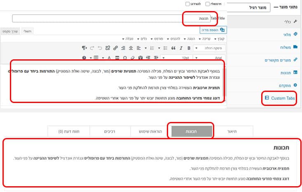Tick the וירטואלי (virtual) checkbox
This screenshot has height=192, width=302.
[207, 4]
